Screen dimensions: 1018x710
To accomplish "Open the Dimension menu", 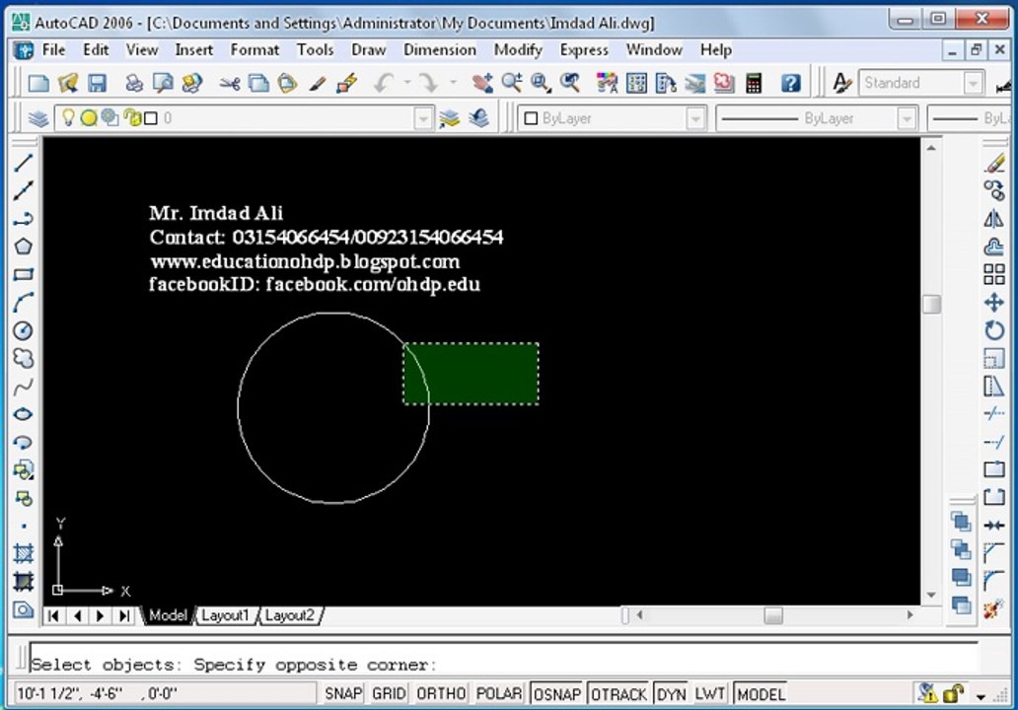I will 440,50.
